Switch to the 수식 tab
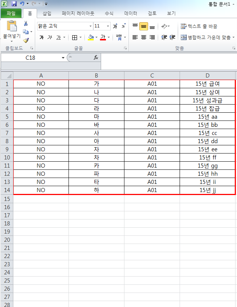The width and height of the screenshot is (237, 307). [x=109, y=13]
